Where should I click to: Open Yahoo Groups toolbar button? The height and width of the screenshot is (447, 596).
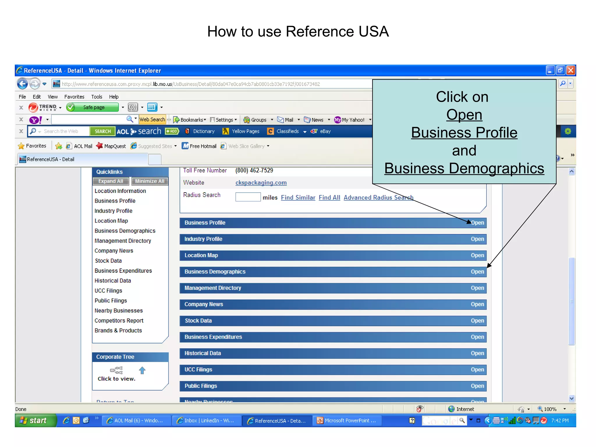255,120
